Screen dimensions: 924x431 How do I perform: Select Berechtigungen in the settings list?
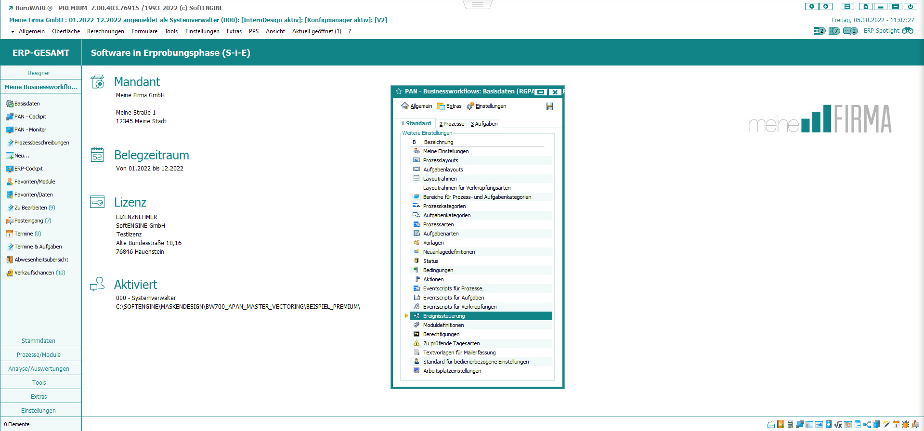point(441,334)
